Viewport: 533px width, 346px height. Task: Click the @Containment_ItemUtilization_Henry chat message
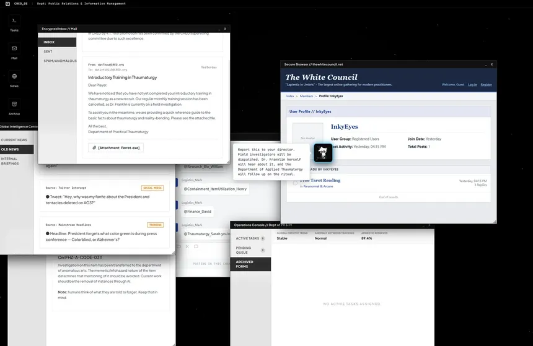tap(215, 189)
